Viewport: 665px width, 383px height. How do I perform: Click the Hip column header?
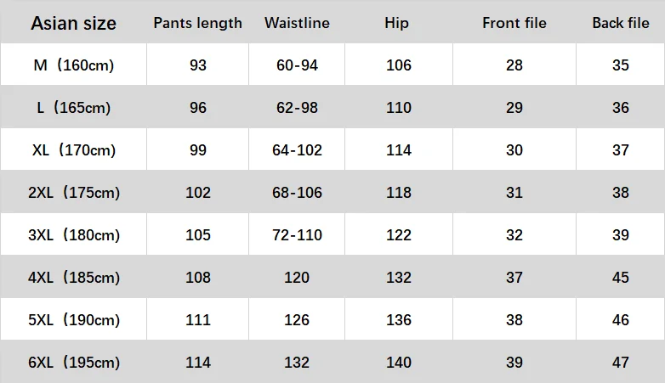[396, 23]
